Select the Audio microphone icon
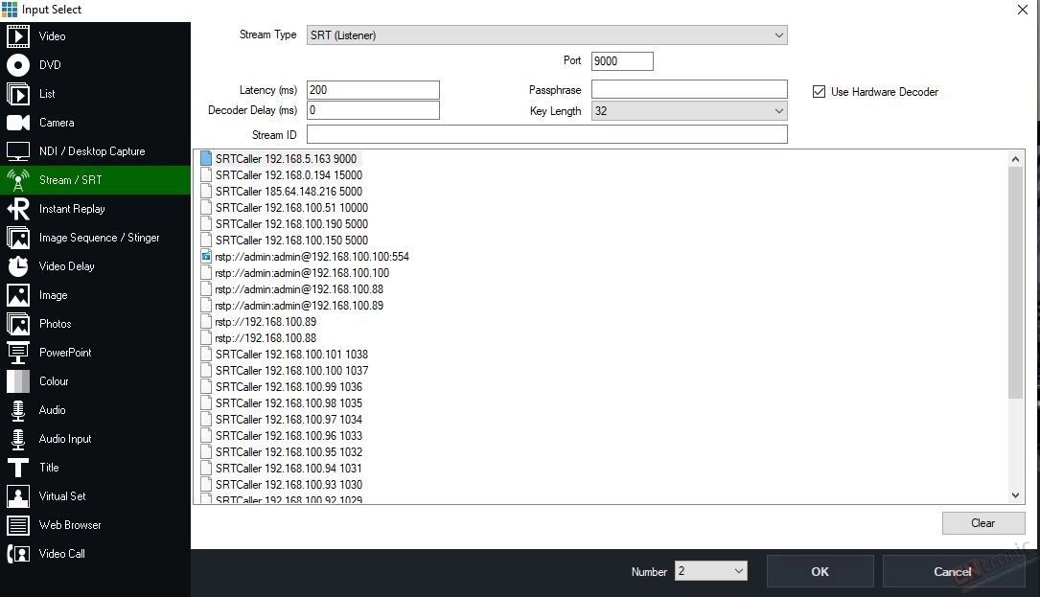The height and width of the screenshot is (597, 1040). (18, 410)
